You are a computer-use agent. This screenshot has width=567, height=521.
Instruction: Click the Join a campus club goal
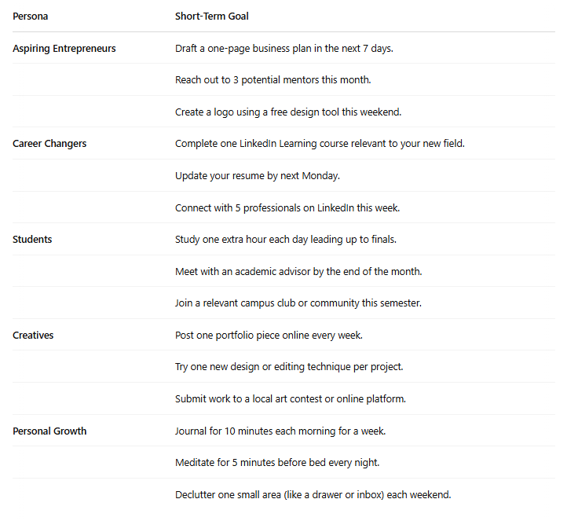coord(298,303)
